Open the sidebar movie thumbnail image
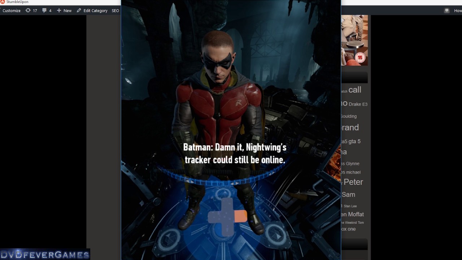Screen dimensions: 462x260 pos(354,40)
